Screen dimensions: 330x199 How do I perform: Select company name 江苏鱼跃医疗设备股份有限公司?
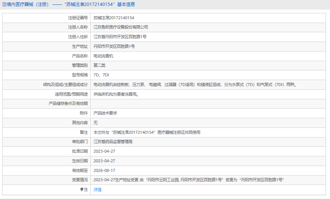click(121, 27)
